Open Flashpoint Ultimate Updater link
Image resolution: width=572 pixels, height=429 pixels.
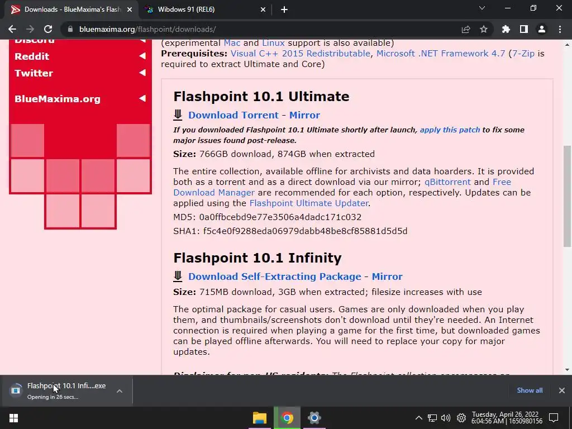308,203
